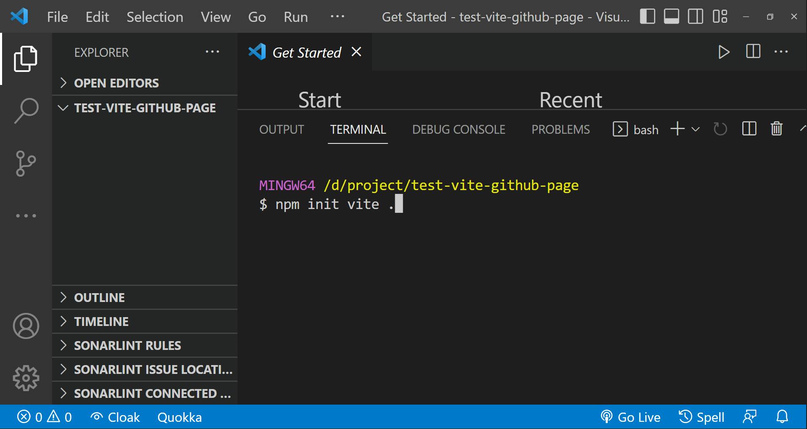
Task: Expand the SONARLINT ISSUE LOCATIONS section
Action: click(145, 369)
